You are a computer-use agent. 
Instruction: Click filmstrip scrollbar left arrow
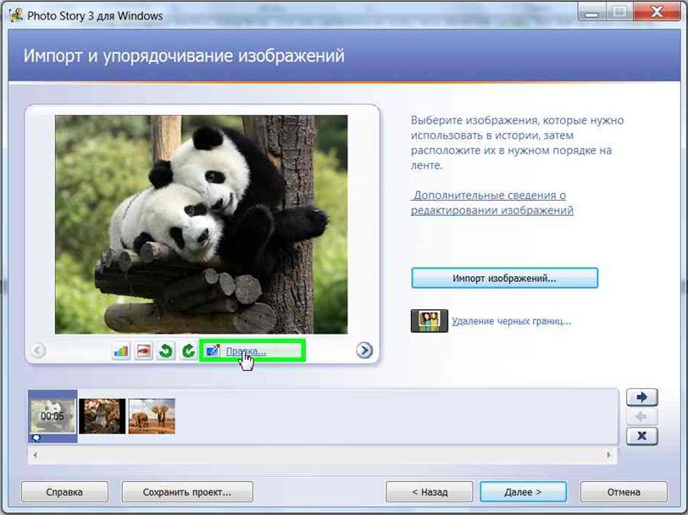coord(35,455)
